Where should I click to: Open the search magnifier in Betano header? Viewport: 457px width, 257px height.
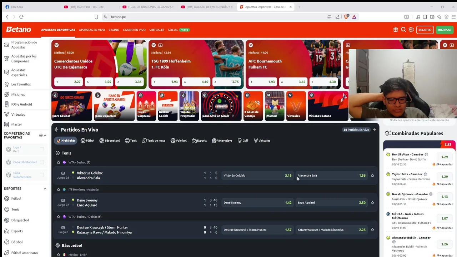pyautogui.click(x=403, y=30)
